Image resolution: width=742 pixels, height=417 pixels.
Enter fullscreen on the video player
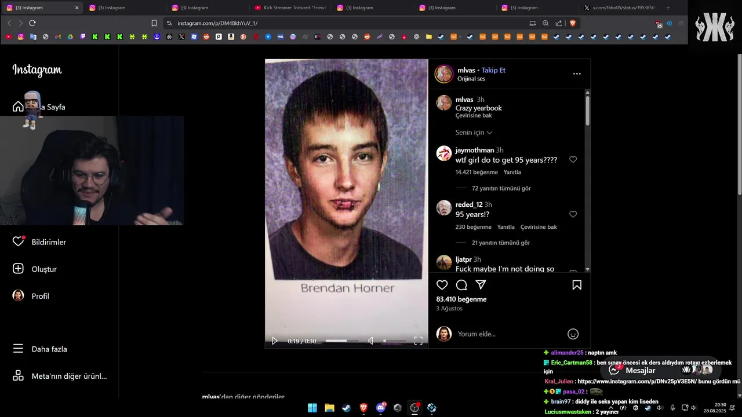(x=418, y=341)
